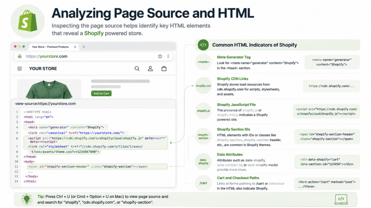The height and width of the screenshot is (208, 371).
Task: Click the view-source:https://yourstore.com bar
Action: click(x=93, y=104)
